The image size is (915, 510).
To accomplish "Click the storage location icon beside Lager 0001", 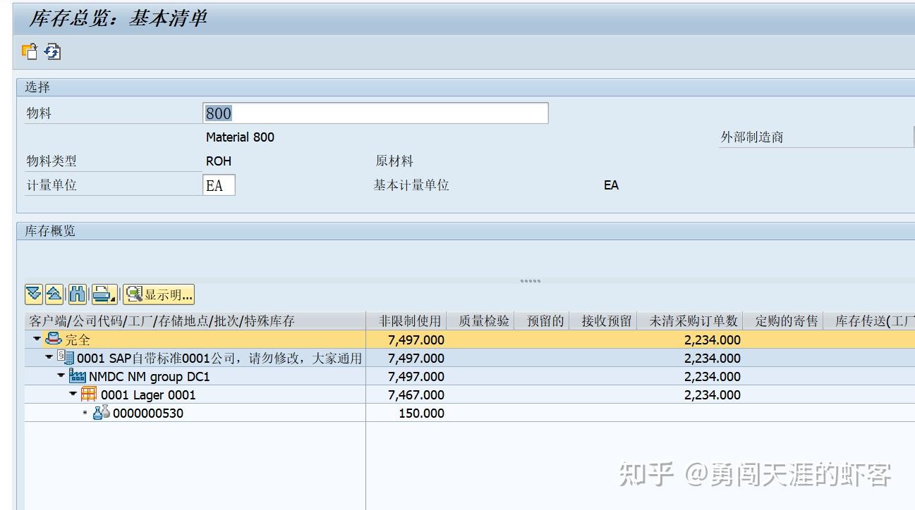I will click(x=89, y=394).
